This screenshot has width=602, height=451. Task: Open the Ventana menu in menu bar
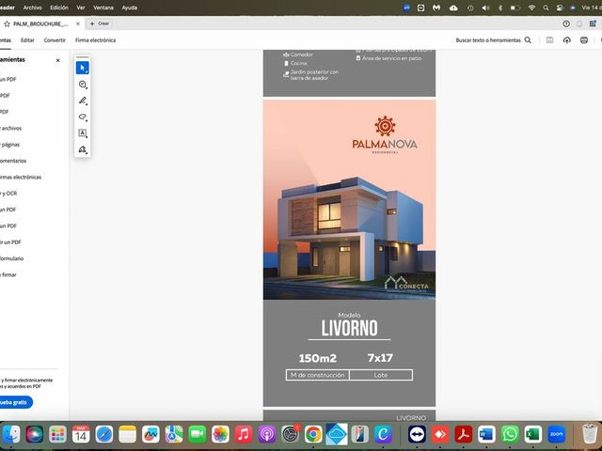point(103,8)
